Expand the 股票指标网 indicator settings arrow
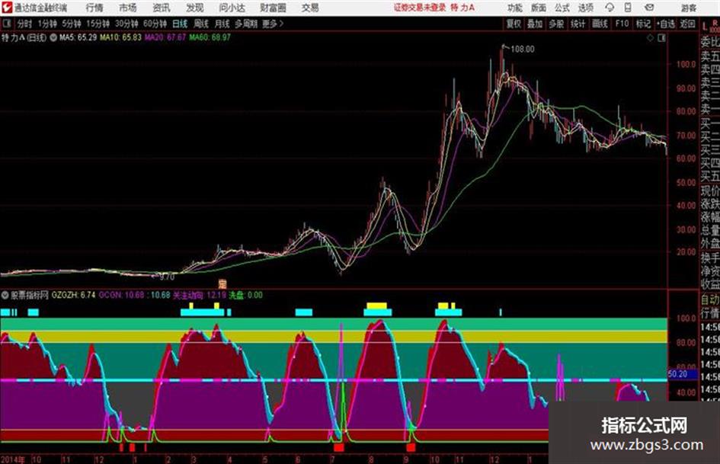The width and height of the screenshot is (720, 464). point(5,295)
